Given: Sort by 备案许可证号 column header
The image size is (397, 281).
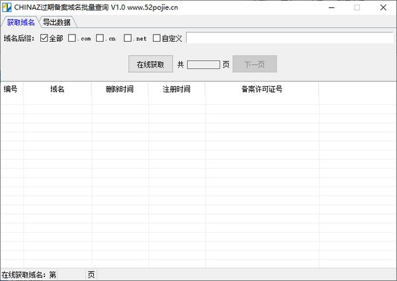Looking at the screenshot, I should (x=262, y=89).
